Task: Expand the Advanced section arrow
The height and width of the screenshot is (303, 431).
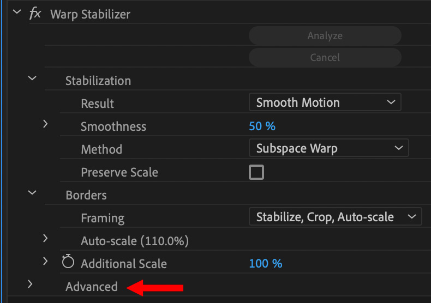Action: [31, 284]
